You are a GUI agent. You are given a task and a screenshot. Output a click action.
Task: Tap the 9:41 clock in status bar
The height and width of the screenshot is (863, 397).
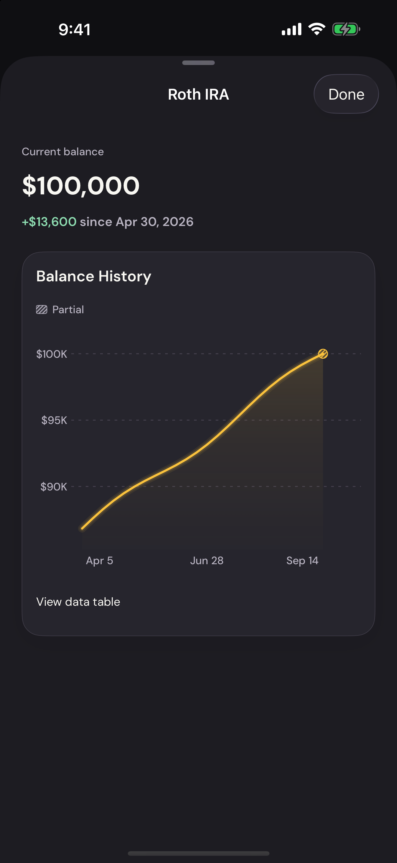click(74, 29)
